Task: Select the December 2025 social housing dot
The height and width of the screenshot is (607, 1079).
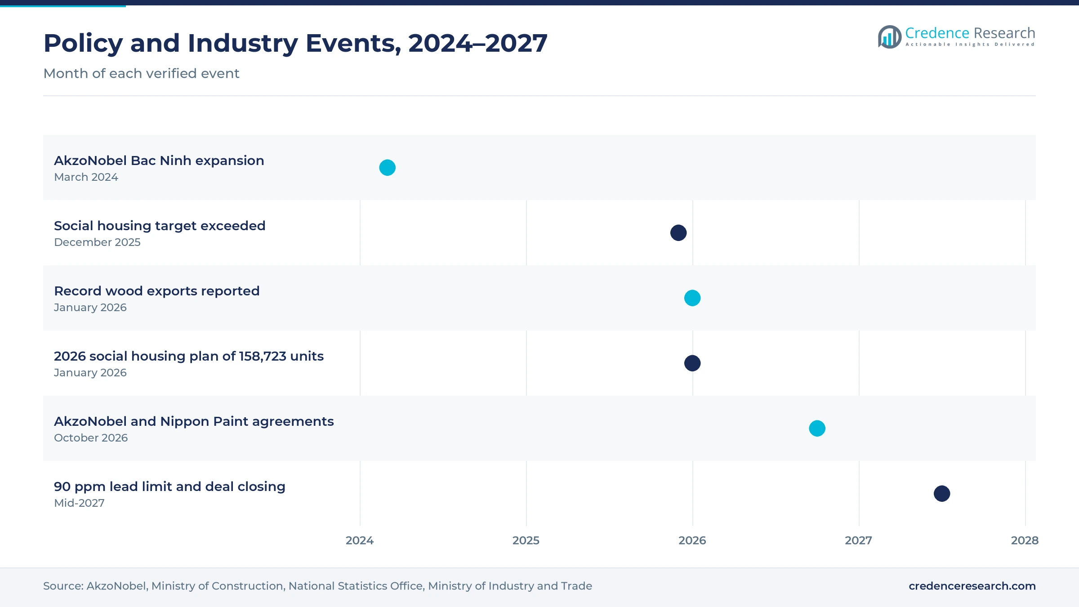Action: coord(678,233)
